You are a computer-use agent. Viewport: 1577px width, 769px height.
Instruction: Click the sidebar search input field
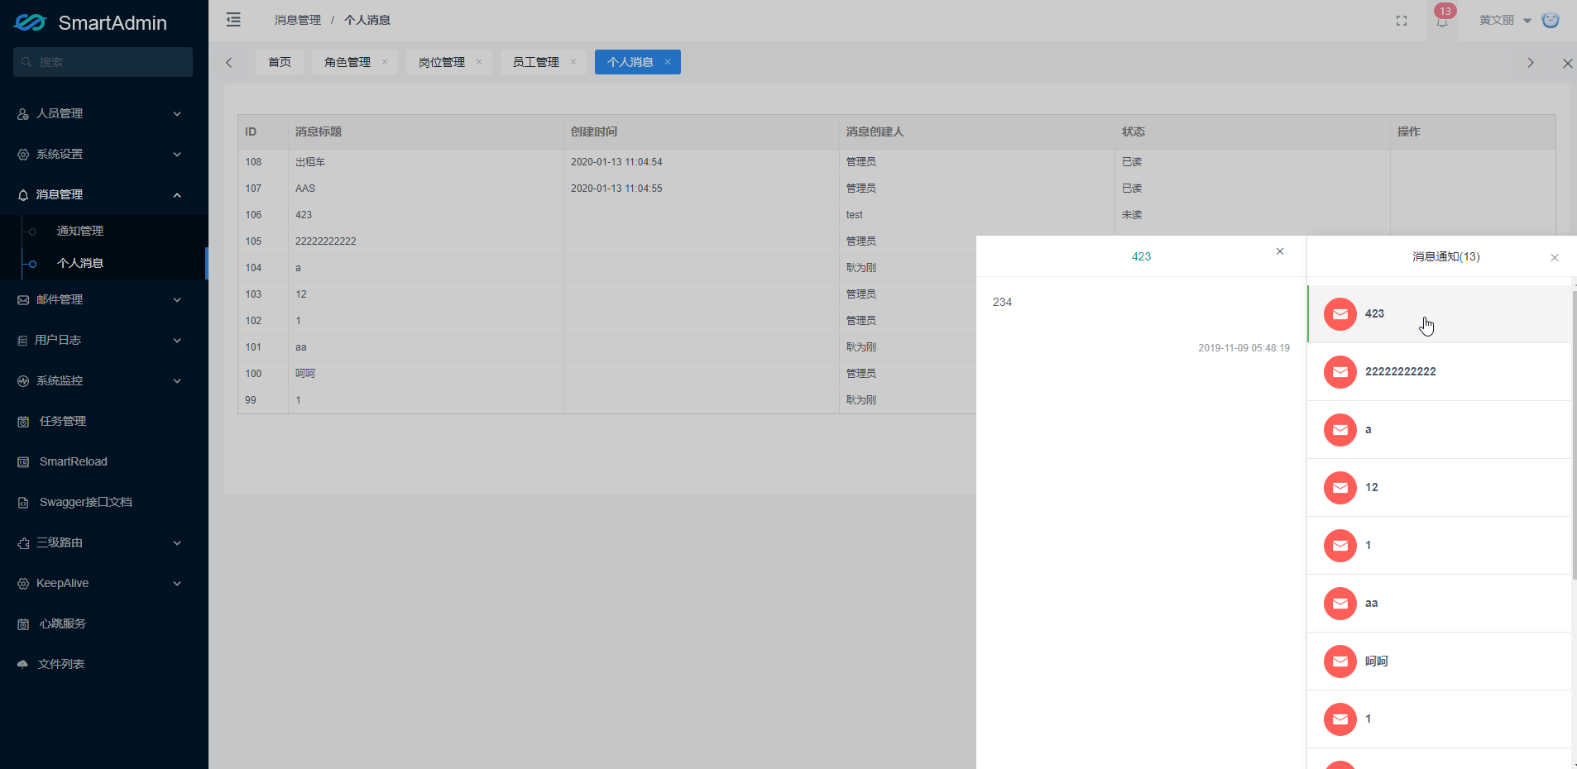pyautogui.click(x=103, y=61)
